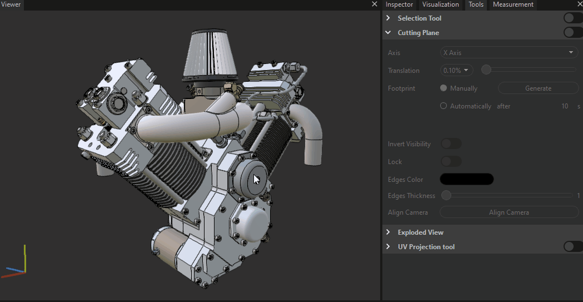
Task: Close the Viewer panel with its X
Action: coord(375,4)
